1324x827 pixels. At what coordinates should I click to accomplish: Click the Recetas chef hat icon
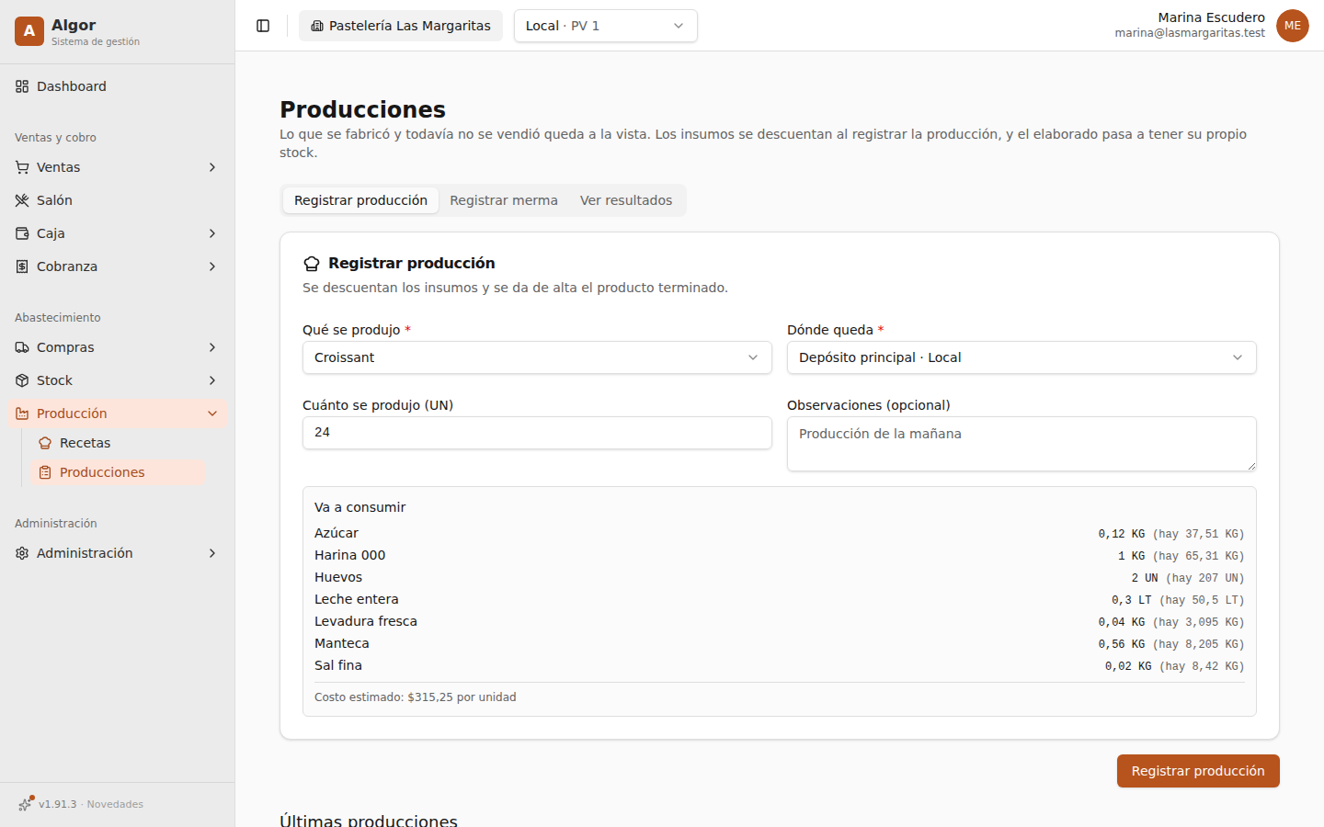pos(45,443)
